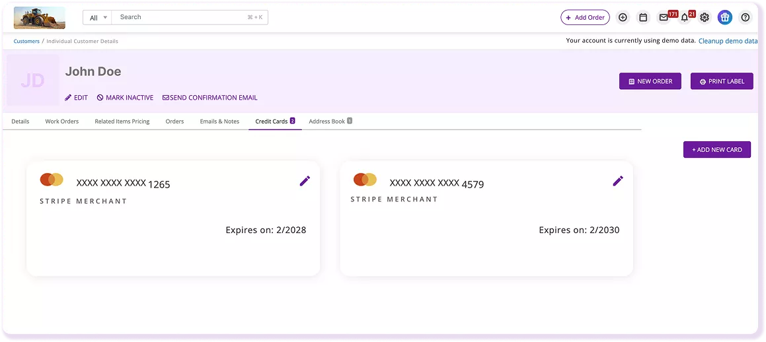Click card number XXXX XXXX XXXX 4579
The width and height of the screenshot is (766, 342).
pyautogui.click(x=437, y=184)
